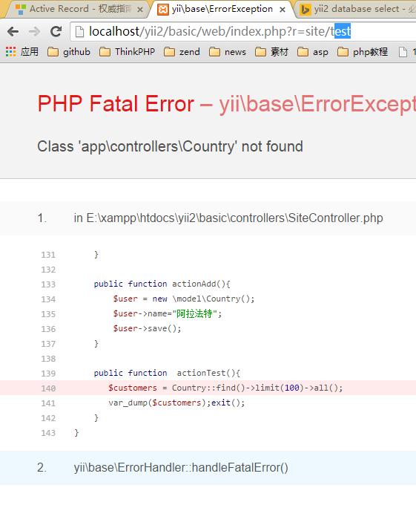Viewport: 416px width, 508px height.
Task: Switch to the yii2 database select tab
Action: [356, 9]
